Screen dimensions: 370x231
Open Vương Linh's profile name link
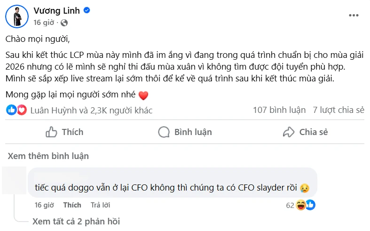(55, 10)
